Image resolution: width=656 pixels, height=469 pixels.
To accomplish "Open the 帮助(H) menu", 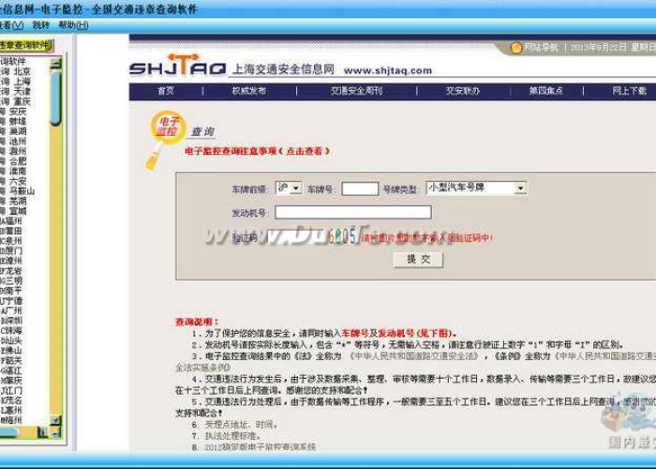I will pyautogui.click(x=73, y=25).
